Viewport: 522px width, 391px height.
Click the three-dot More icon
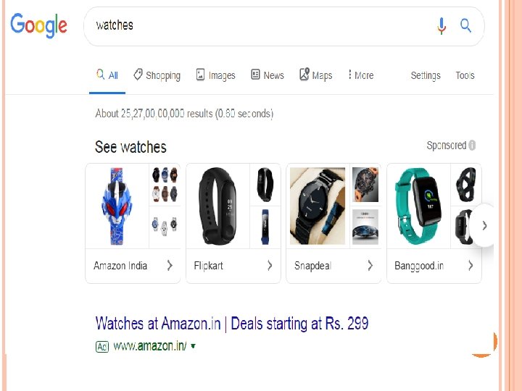(349, 75)
